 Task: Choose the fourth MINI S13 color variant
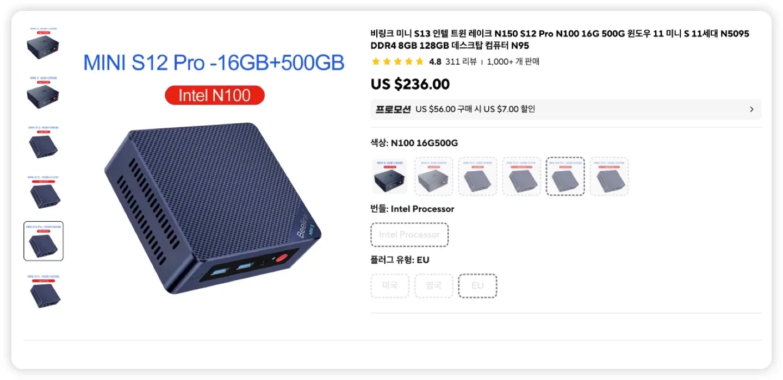coord(521,176)
